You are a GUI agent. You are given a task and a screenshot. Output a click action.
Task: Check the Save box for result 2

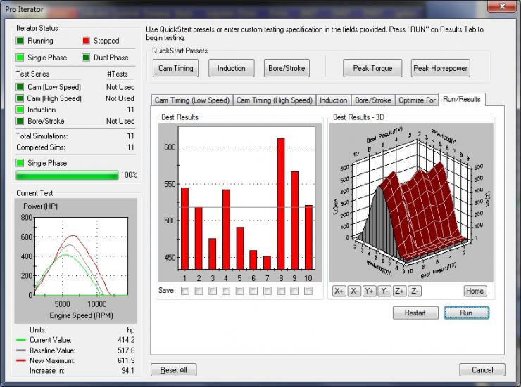(x=199, y=291)
